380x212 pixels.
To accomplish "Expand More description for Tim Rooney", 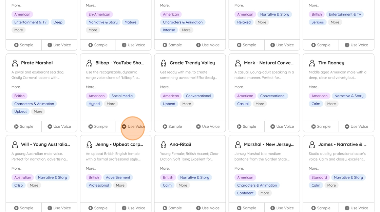I will pyautogui.click(x=313, y=87).
